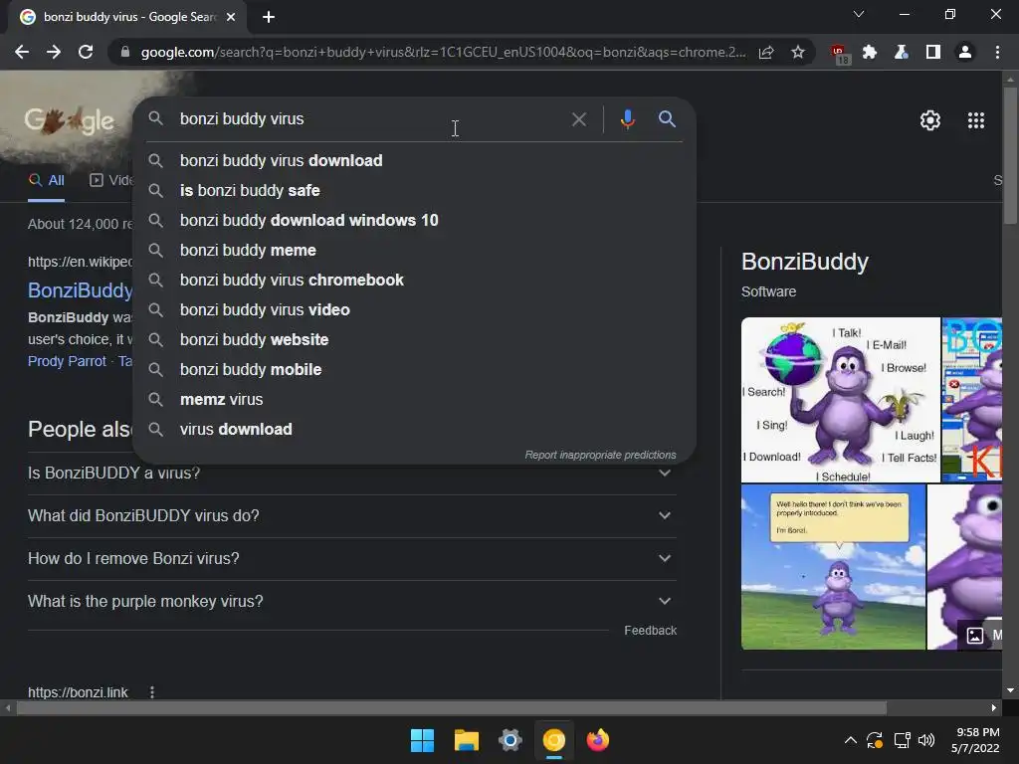Expand 'What did BonziBUDDY virus do?'
This screenshot has height=764, width=1019.
(351, 516)
